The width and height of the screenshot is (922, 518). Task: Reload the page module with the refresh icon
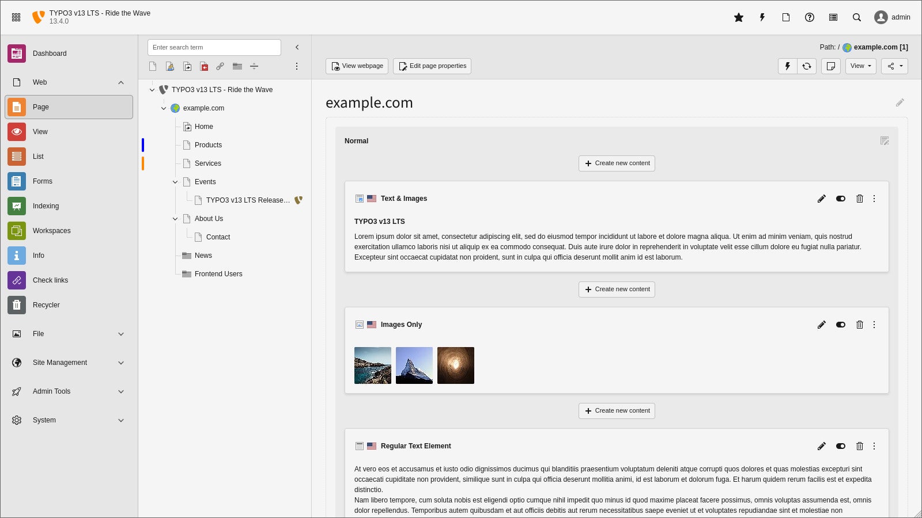[807, 66]
